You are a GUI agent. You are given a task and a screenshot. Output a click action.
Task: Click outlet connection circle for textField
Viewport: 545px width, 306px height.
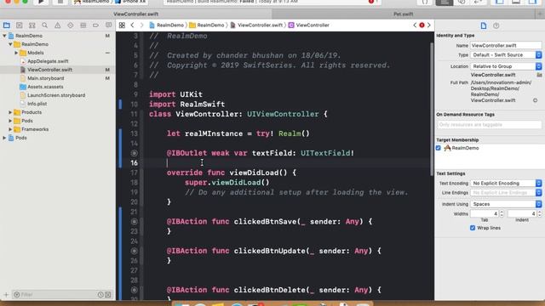135,153
